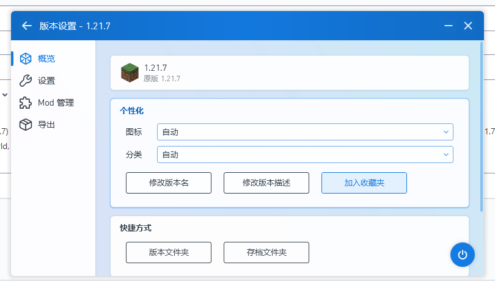The height and width of the screenshot is (287, 495).
Task: Close the 版本设置 window
Action: coord(468,26)
